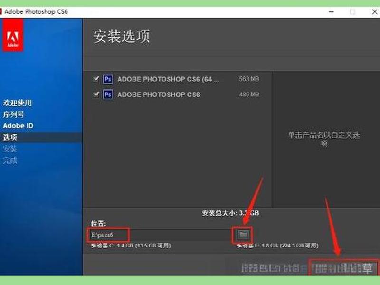Click the folder browse icon beside location field

[243, 235]
